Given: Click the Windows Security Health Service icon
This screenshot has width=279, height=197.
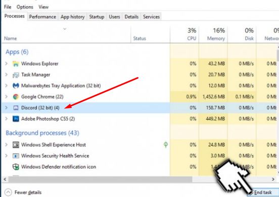Looking at the screenshot, I should 16,156.
